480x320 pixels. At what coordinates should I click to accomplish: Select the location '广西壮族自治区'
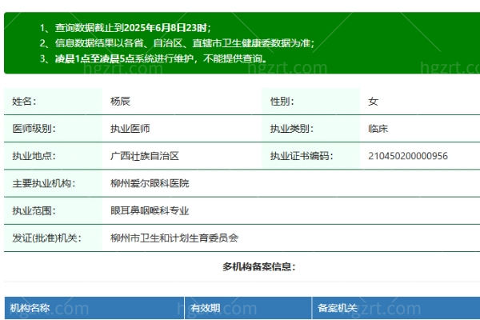tap(145, 156)
